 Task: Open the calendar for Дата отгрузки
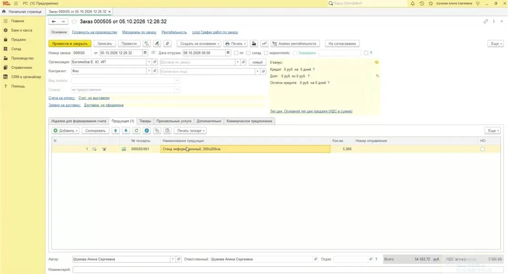pos(228,53)
